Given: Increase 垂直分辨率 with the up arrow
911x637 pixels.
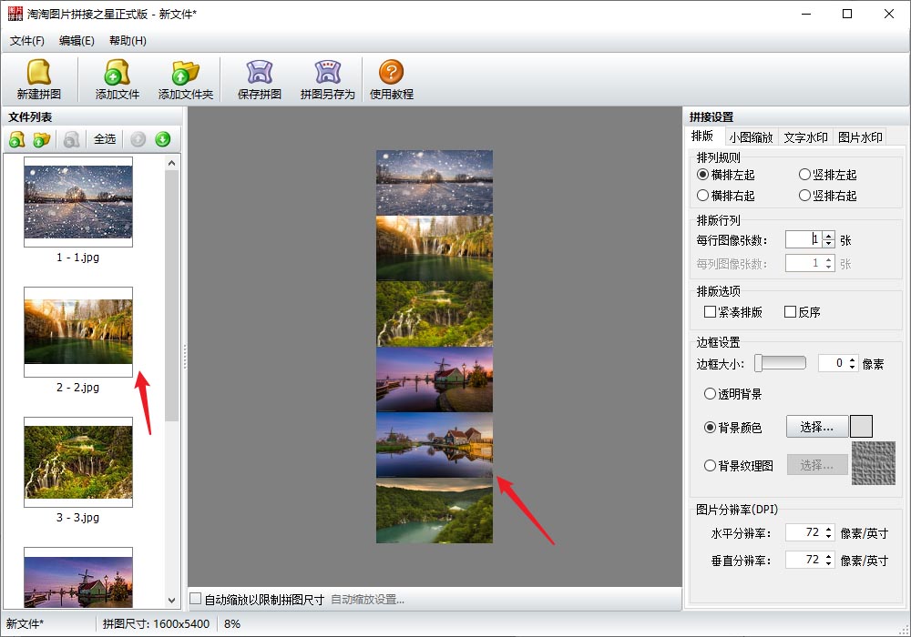Looking at the screenshot, I should pos(828,556).
